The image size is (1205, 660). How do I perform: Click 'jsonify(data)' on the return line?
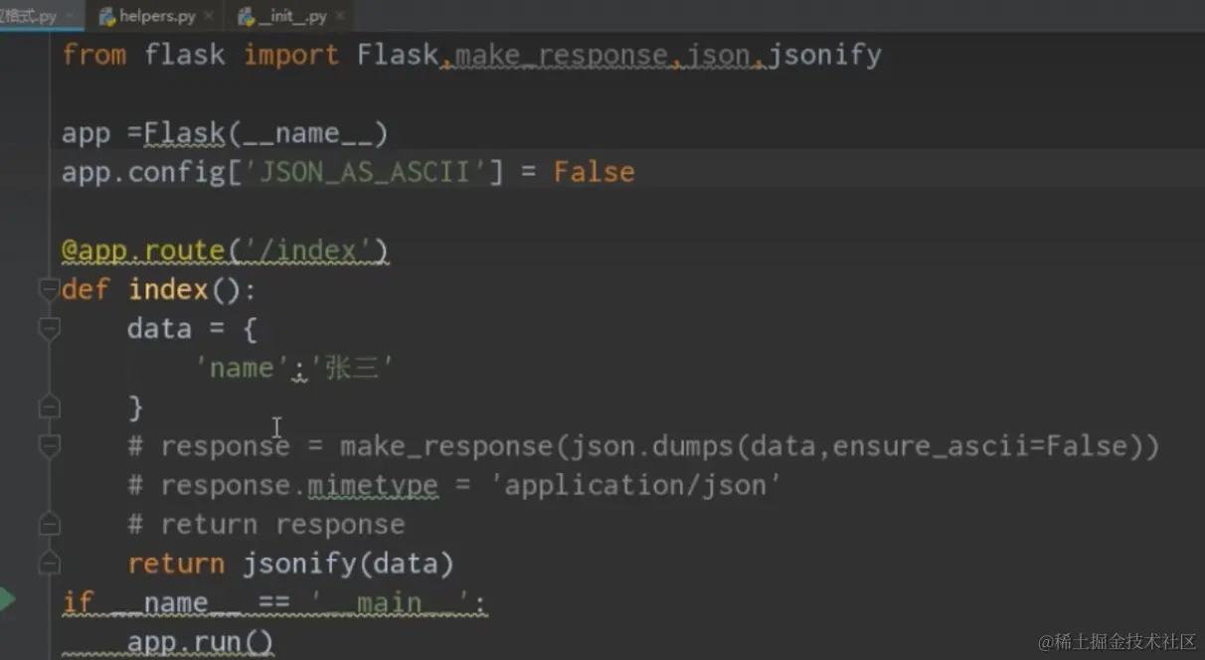point(348,564)
